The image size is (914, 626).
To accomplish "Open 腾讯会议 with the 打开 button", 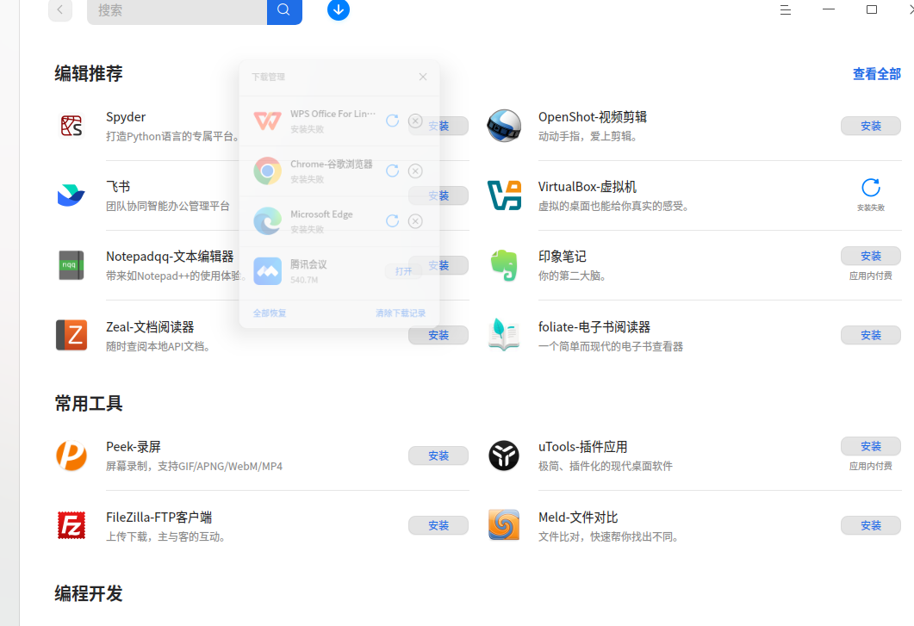I will [x=403, y=271].
